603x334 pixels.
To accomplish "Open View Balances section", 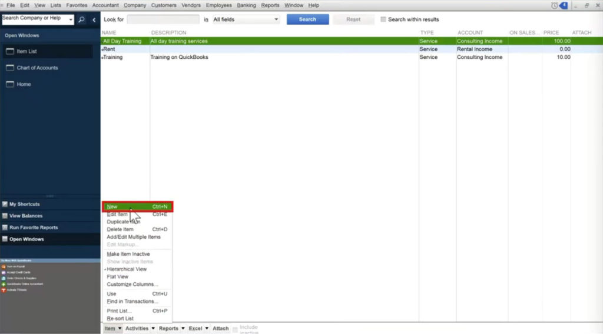I will tap(25, 216).
